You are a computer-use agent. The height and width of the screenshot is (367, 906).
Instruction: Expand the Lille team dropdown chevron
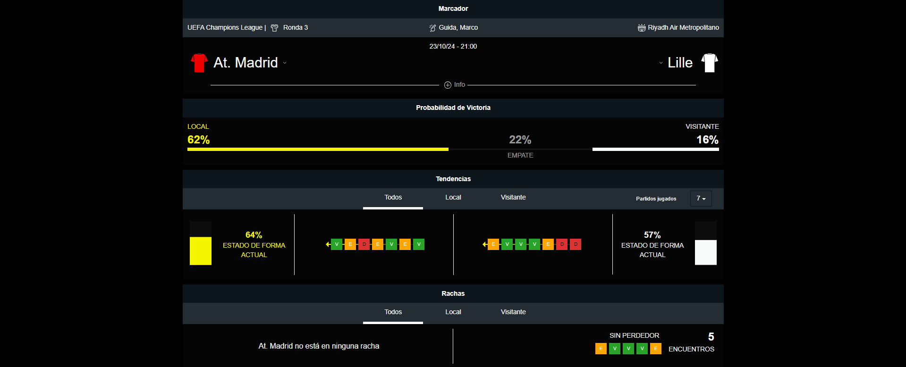(x=660, y=63)
